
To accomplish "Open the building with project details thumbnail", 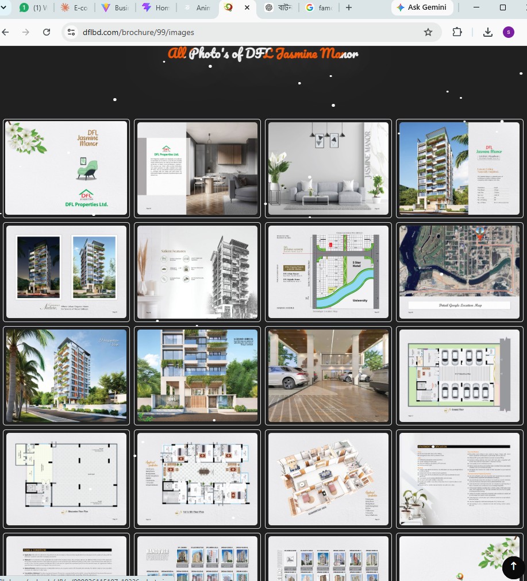I will (x=460, y=168).
